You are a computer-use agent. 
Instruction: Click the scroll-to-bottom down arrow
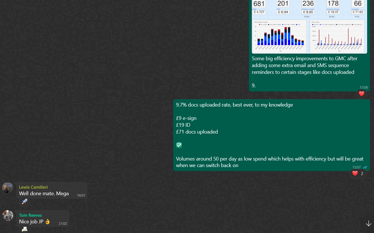(368, 224)
